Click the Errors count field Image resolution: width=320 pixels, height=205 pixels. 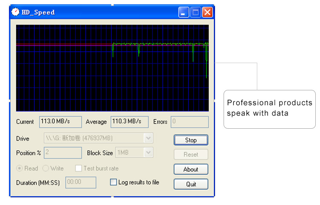click(189, 122)
